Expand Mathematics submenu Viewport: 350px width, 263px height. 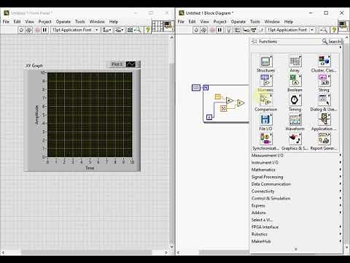(x=296, y=169)
